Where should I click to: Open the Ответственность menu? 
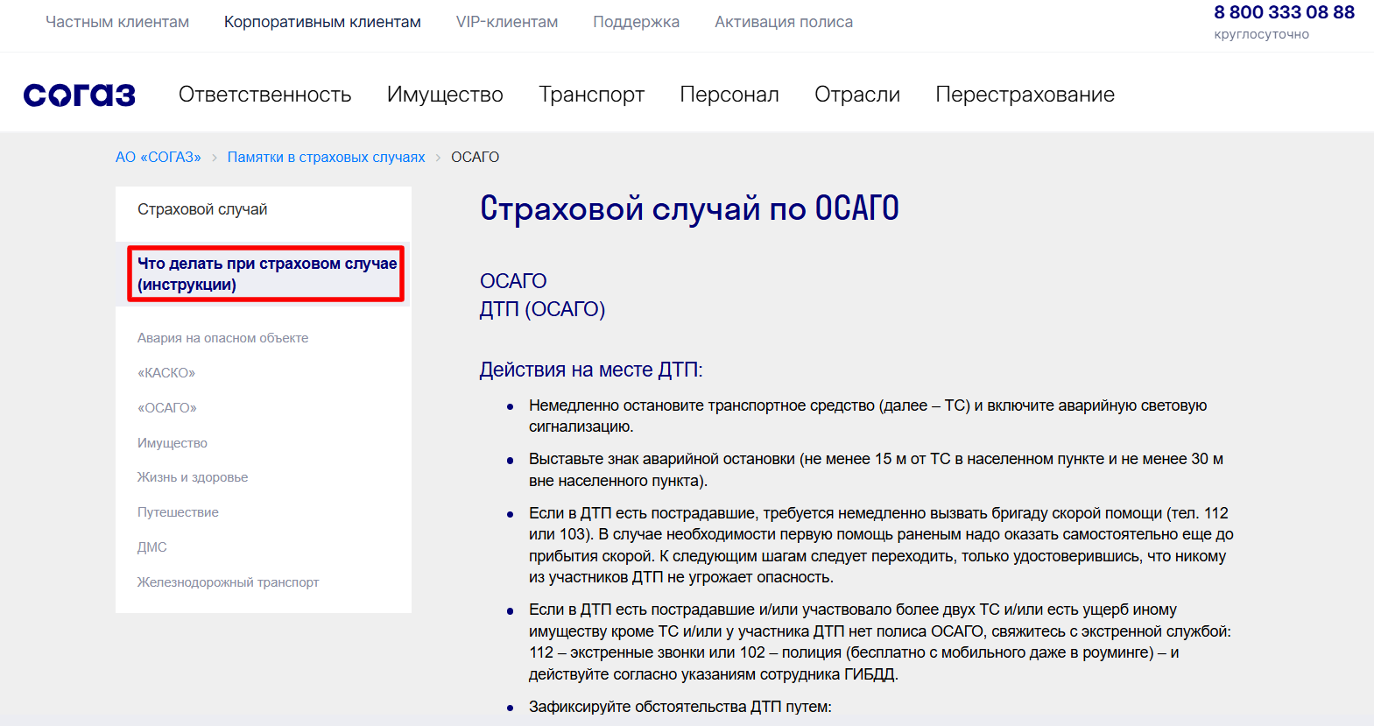point(264,95)
